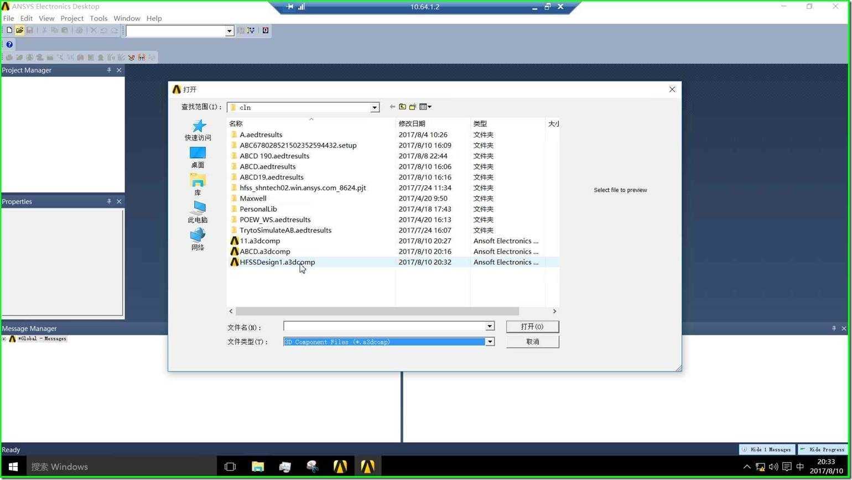This screenshot has height=480, width=852.
Task: Select the Maxwell folder
Action: (253, 199)
